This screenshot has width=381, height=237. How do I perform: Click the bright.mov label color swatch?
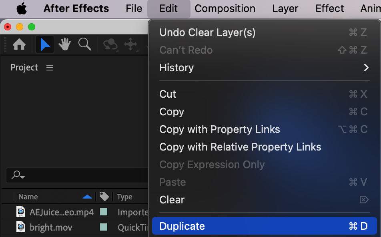(x=104, y=227)
